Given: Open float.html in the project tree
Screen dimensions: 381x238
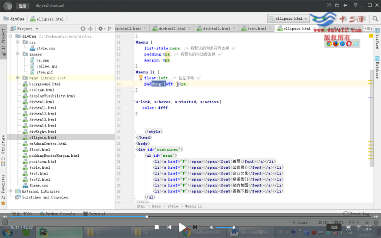Looking at the screenshot, I should pyautogui.click(x=39, y=149).
